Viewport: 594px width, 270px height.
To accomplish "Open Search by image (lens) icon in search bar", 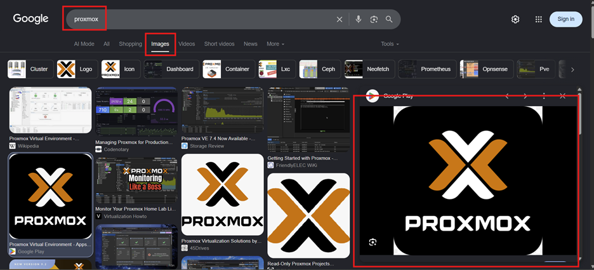I will point(374,19).
